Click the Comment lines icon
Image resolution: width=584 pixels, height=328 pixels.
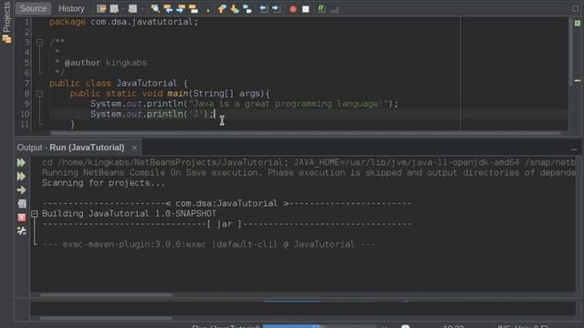[x=322, y=8]
